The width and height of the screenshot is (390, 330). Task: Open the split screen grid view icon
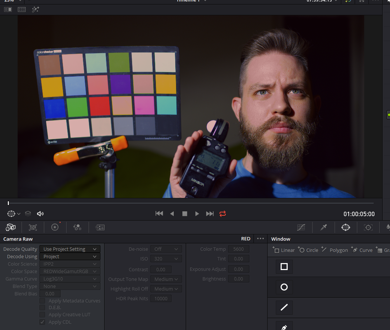(x=21, y=9)
